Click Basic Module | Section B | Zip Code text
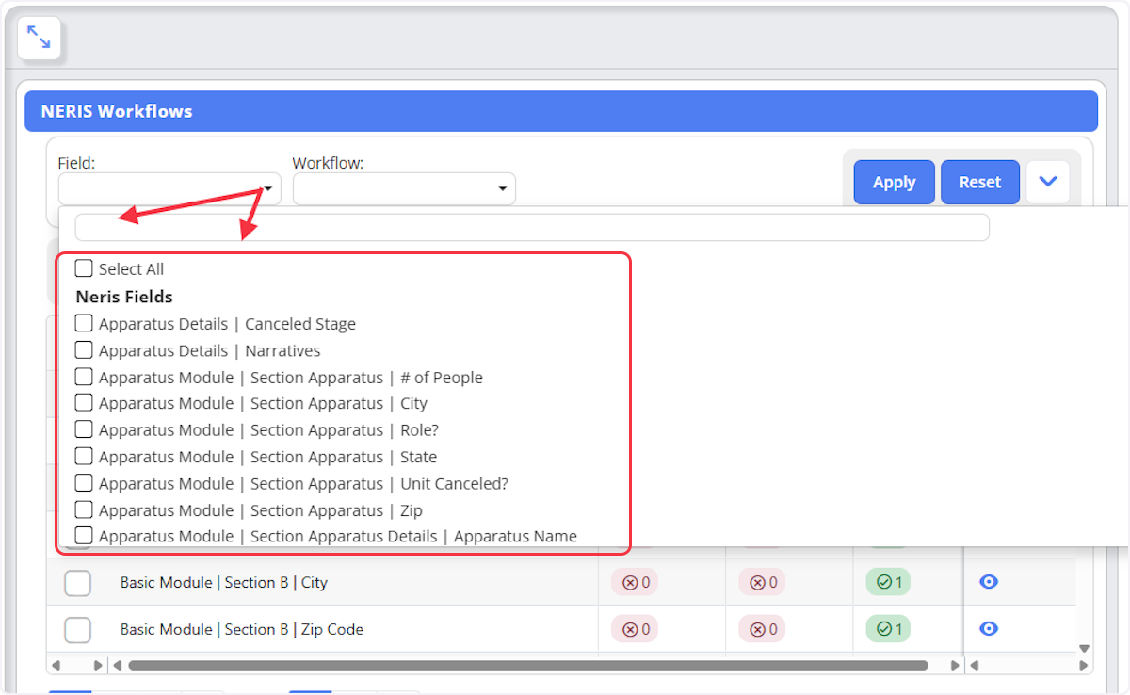The image size is (1130, 695). 242,629
